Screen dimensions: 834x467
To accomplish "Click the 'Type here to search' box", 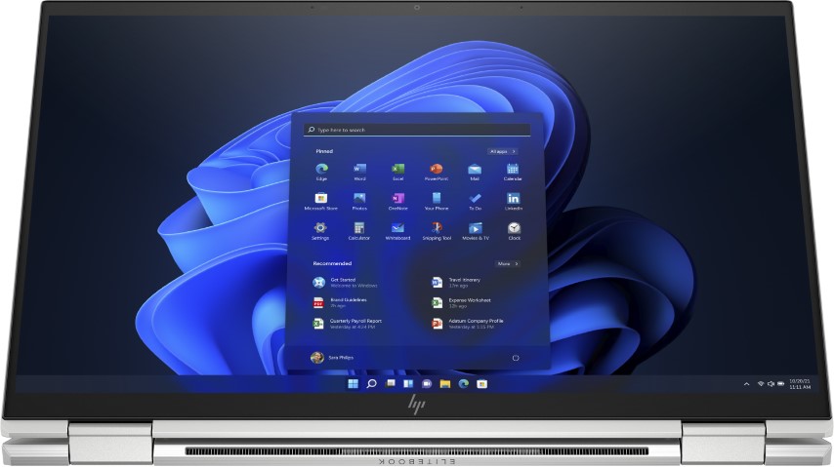I will (417, 130).
